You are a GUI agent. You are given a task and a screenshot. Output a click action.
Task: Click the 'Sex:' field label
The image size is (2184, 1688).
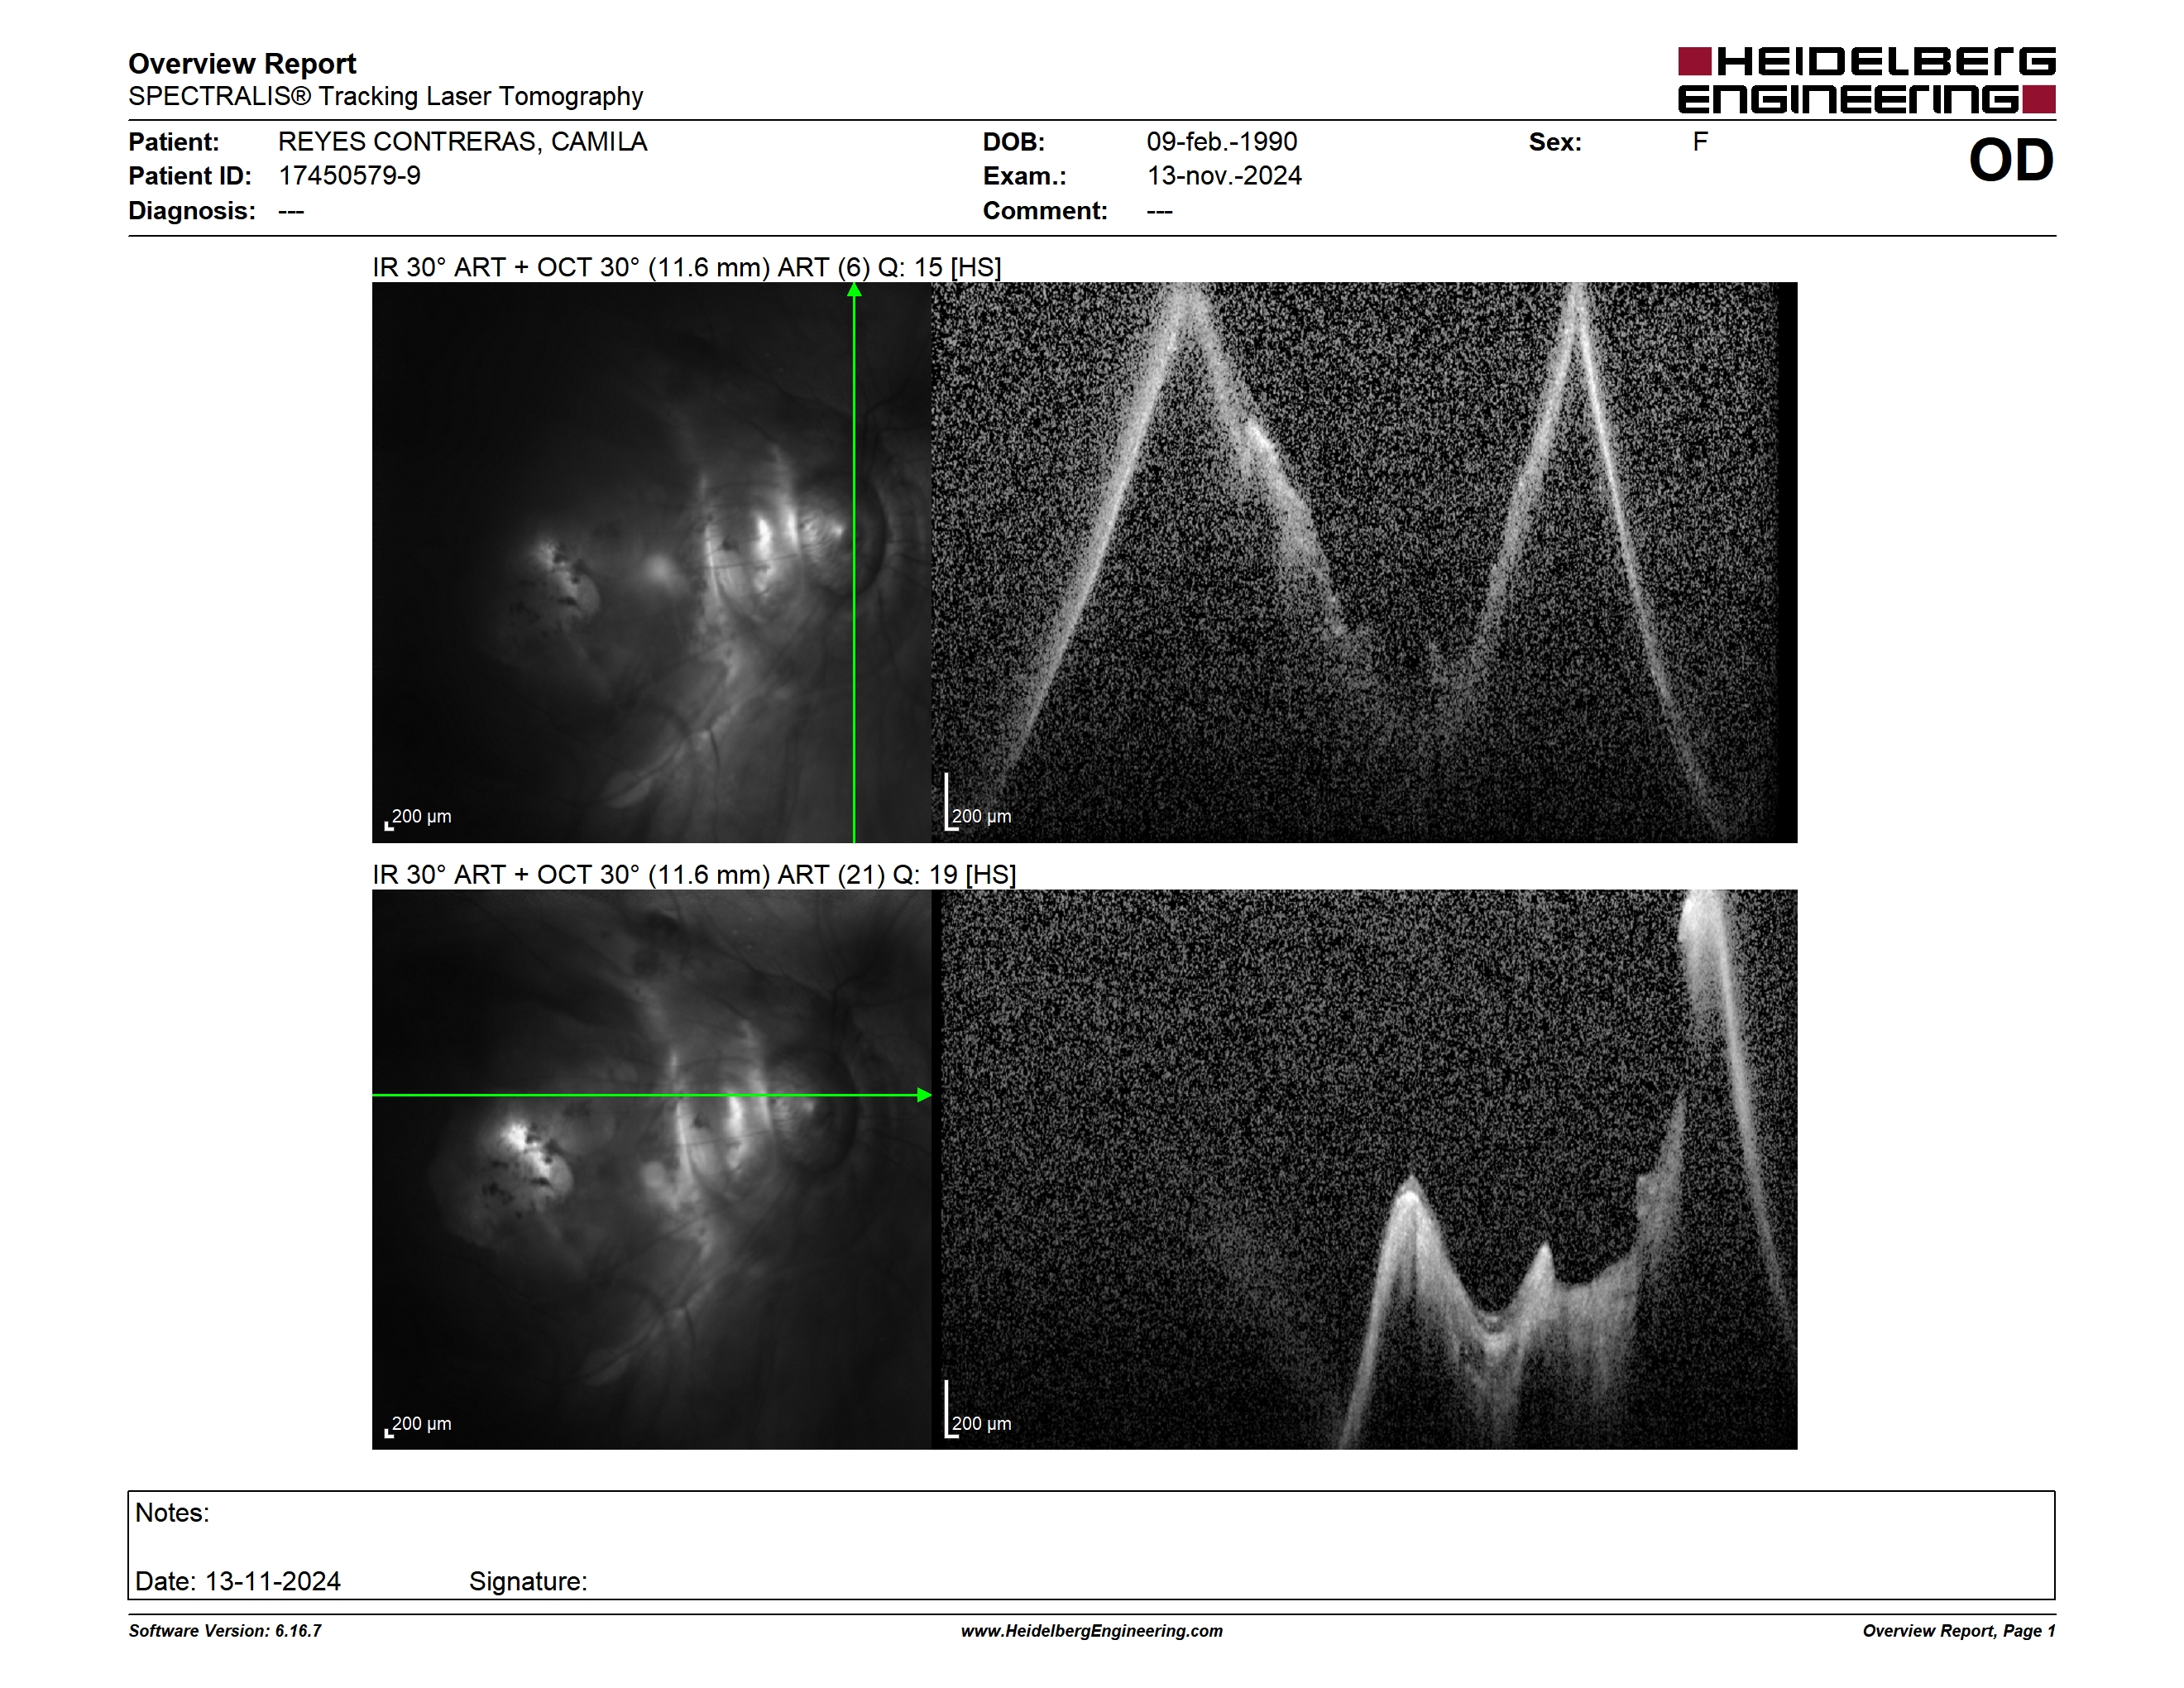[1555, 142]
